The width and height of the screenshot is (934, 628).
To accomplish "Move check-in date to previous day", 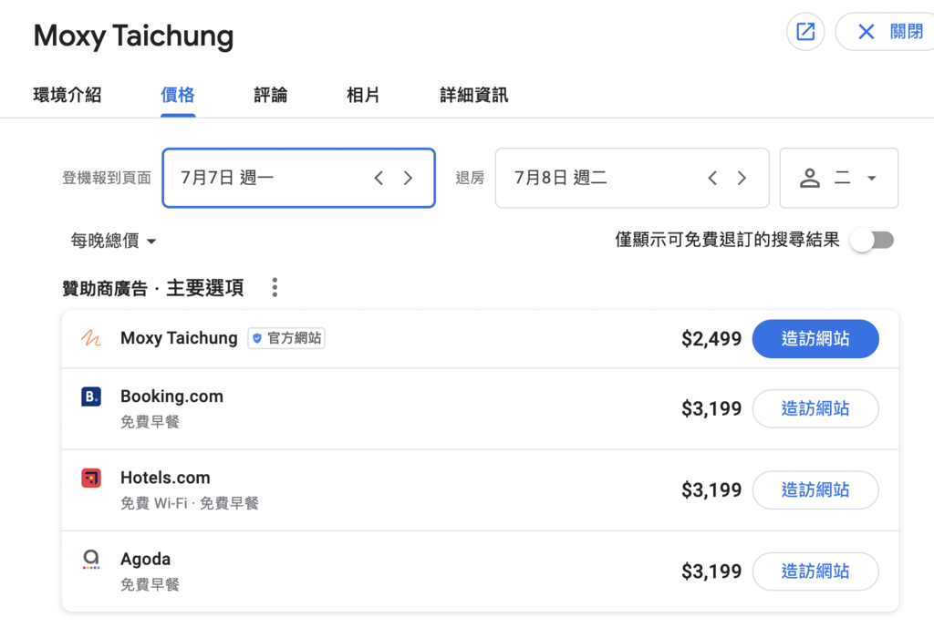I will 379,178.
